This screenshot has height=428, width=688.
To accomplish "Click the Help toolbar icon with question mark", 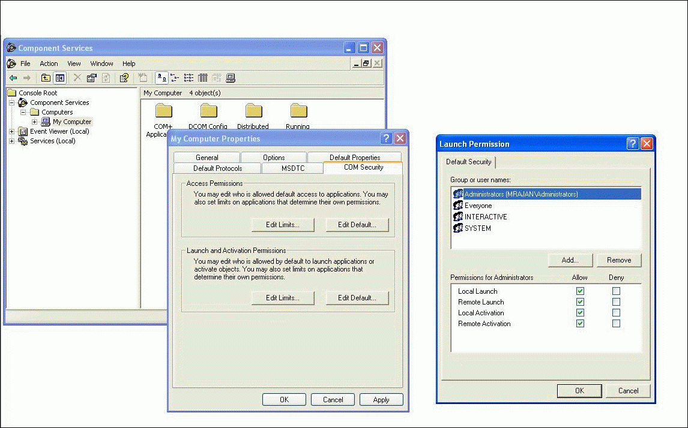I will coord(124,78).
